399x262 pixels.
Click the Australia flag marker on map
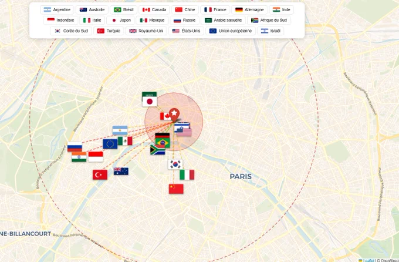pyautogui.click(x=121, y=172)
